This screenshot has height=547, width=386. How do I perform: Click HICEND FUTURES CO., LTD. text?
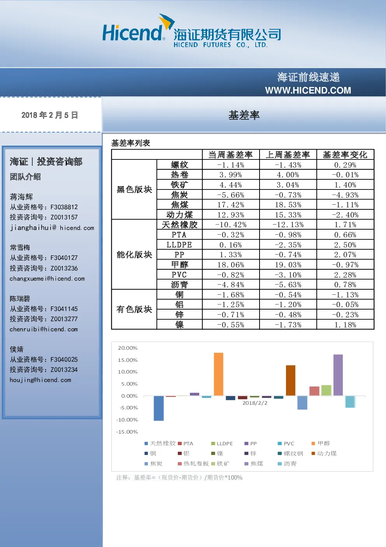pos(221,45)
